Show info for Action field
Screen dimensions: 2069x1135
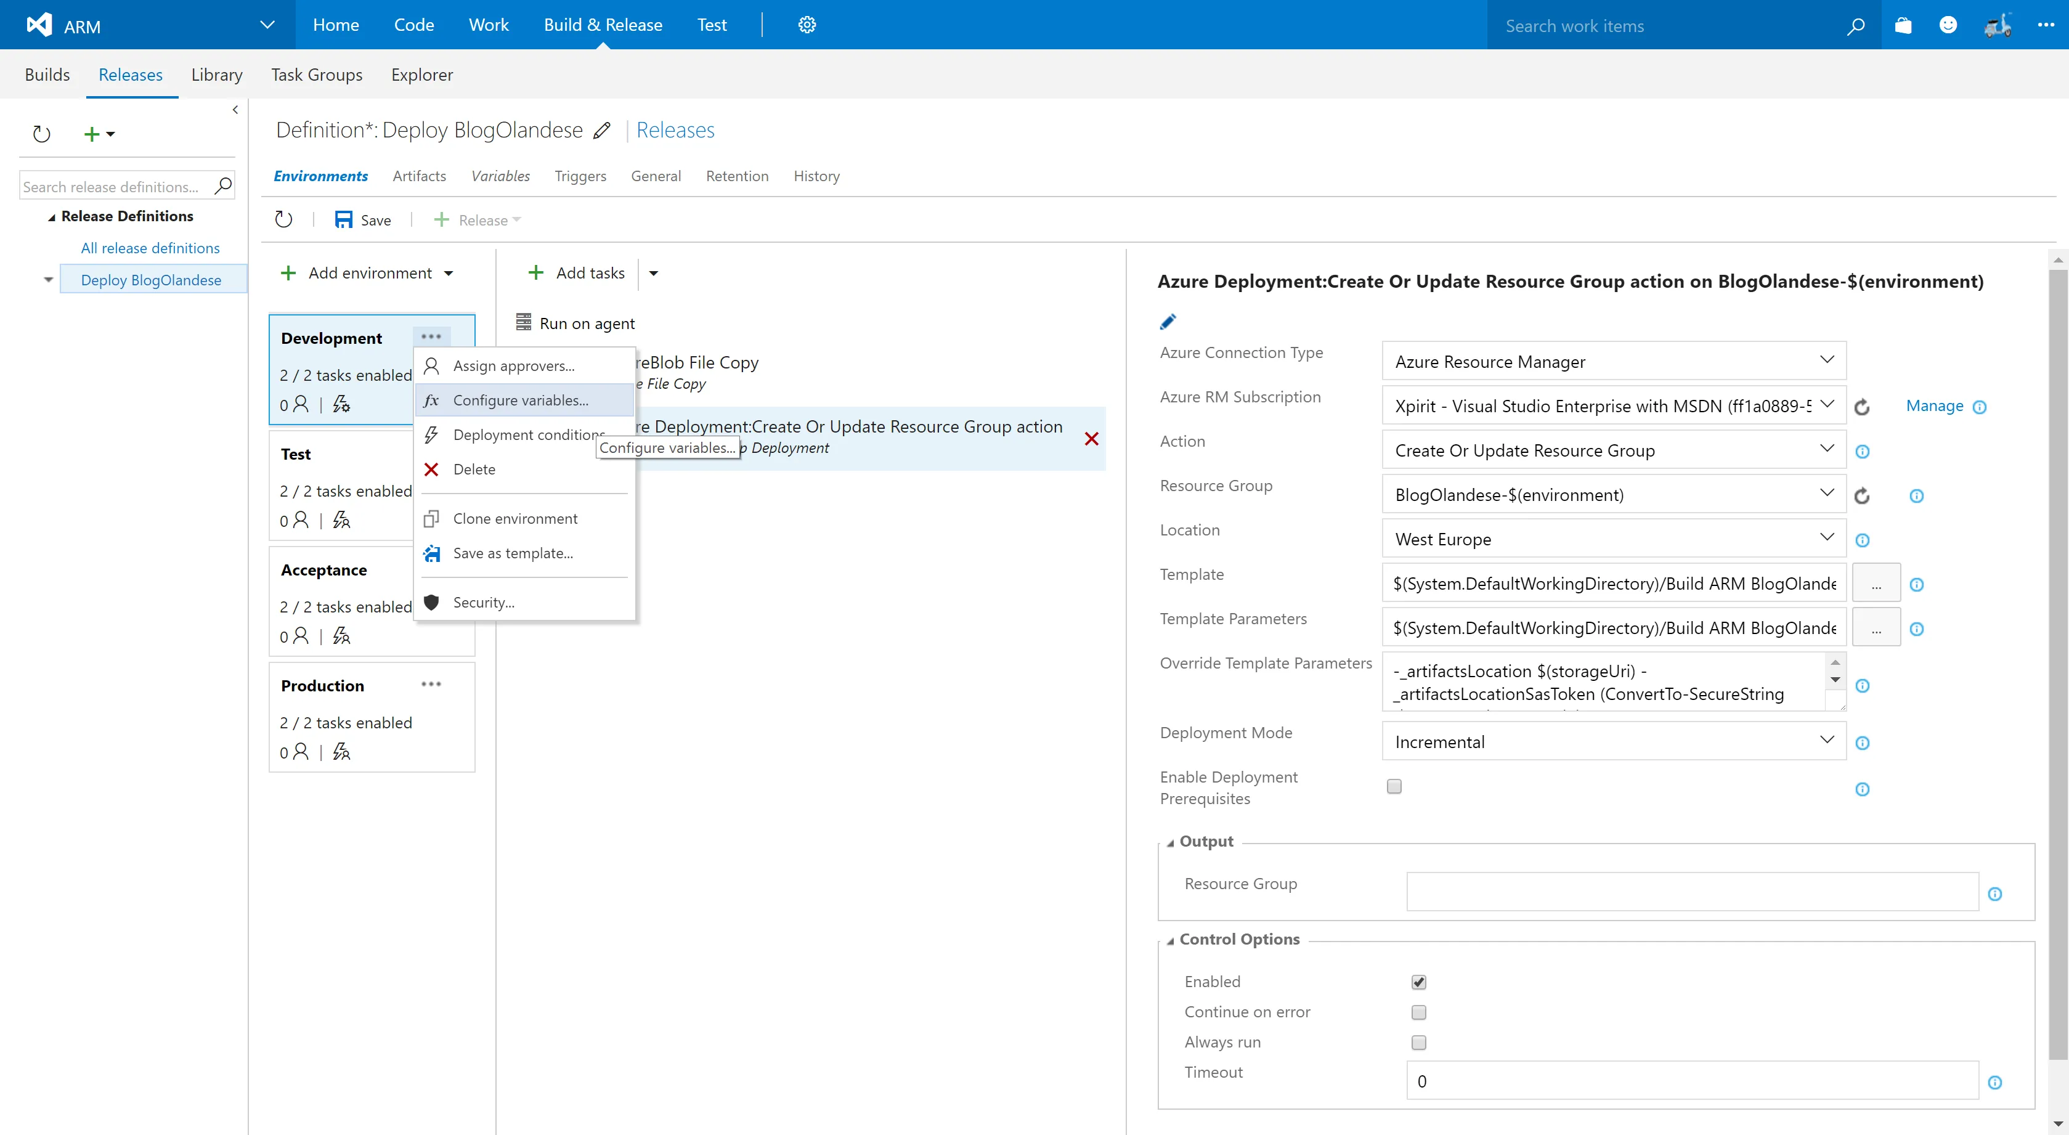pos(1863,452)
